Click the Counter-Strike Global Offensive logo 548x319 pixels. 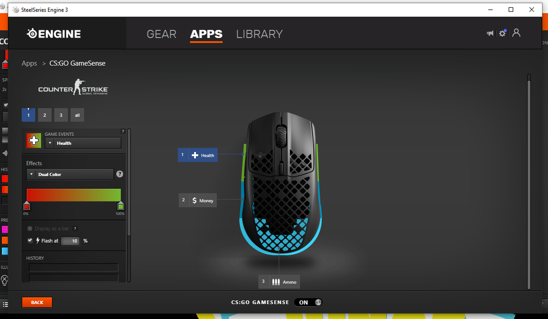(73, 87)
